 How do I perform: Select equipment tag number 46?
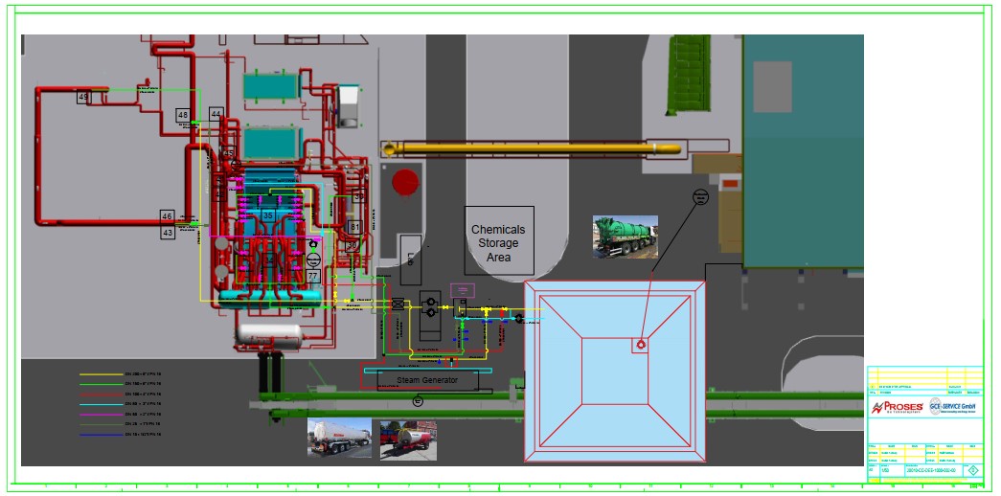[x=168, y=216]
